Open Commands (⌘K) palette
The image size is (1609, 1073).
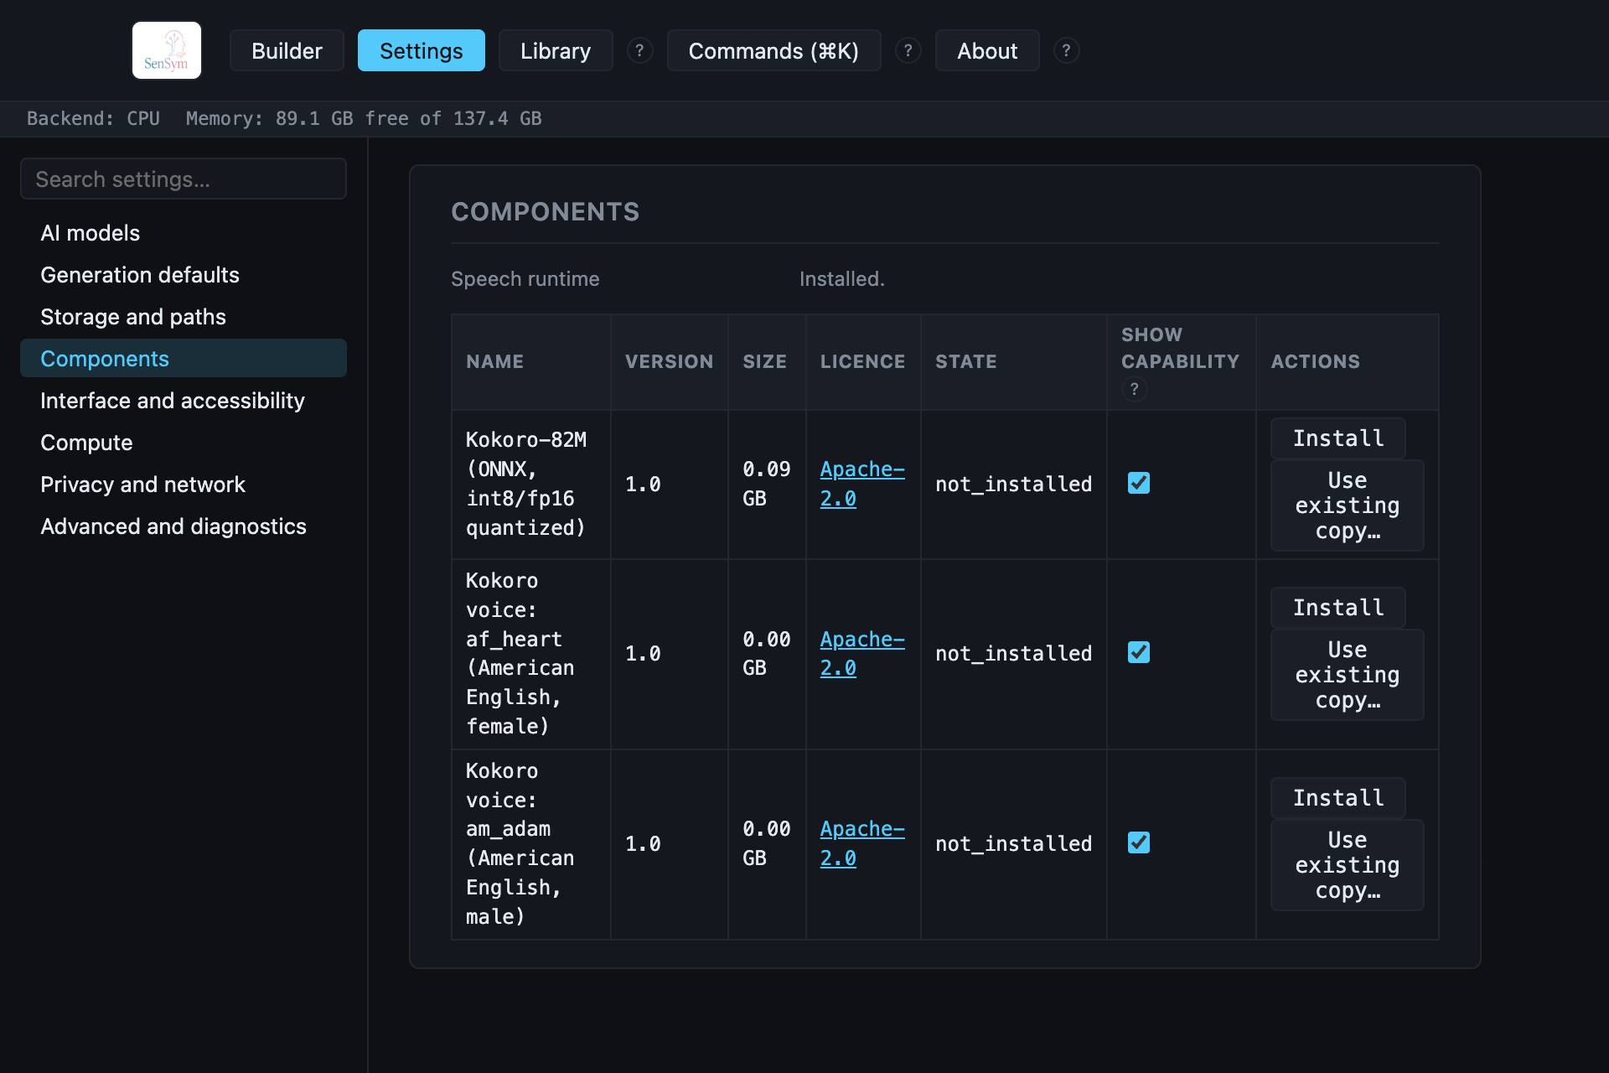coord(773,50)
